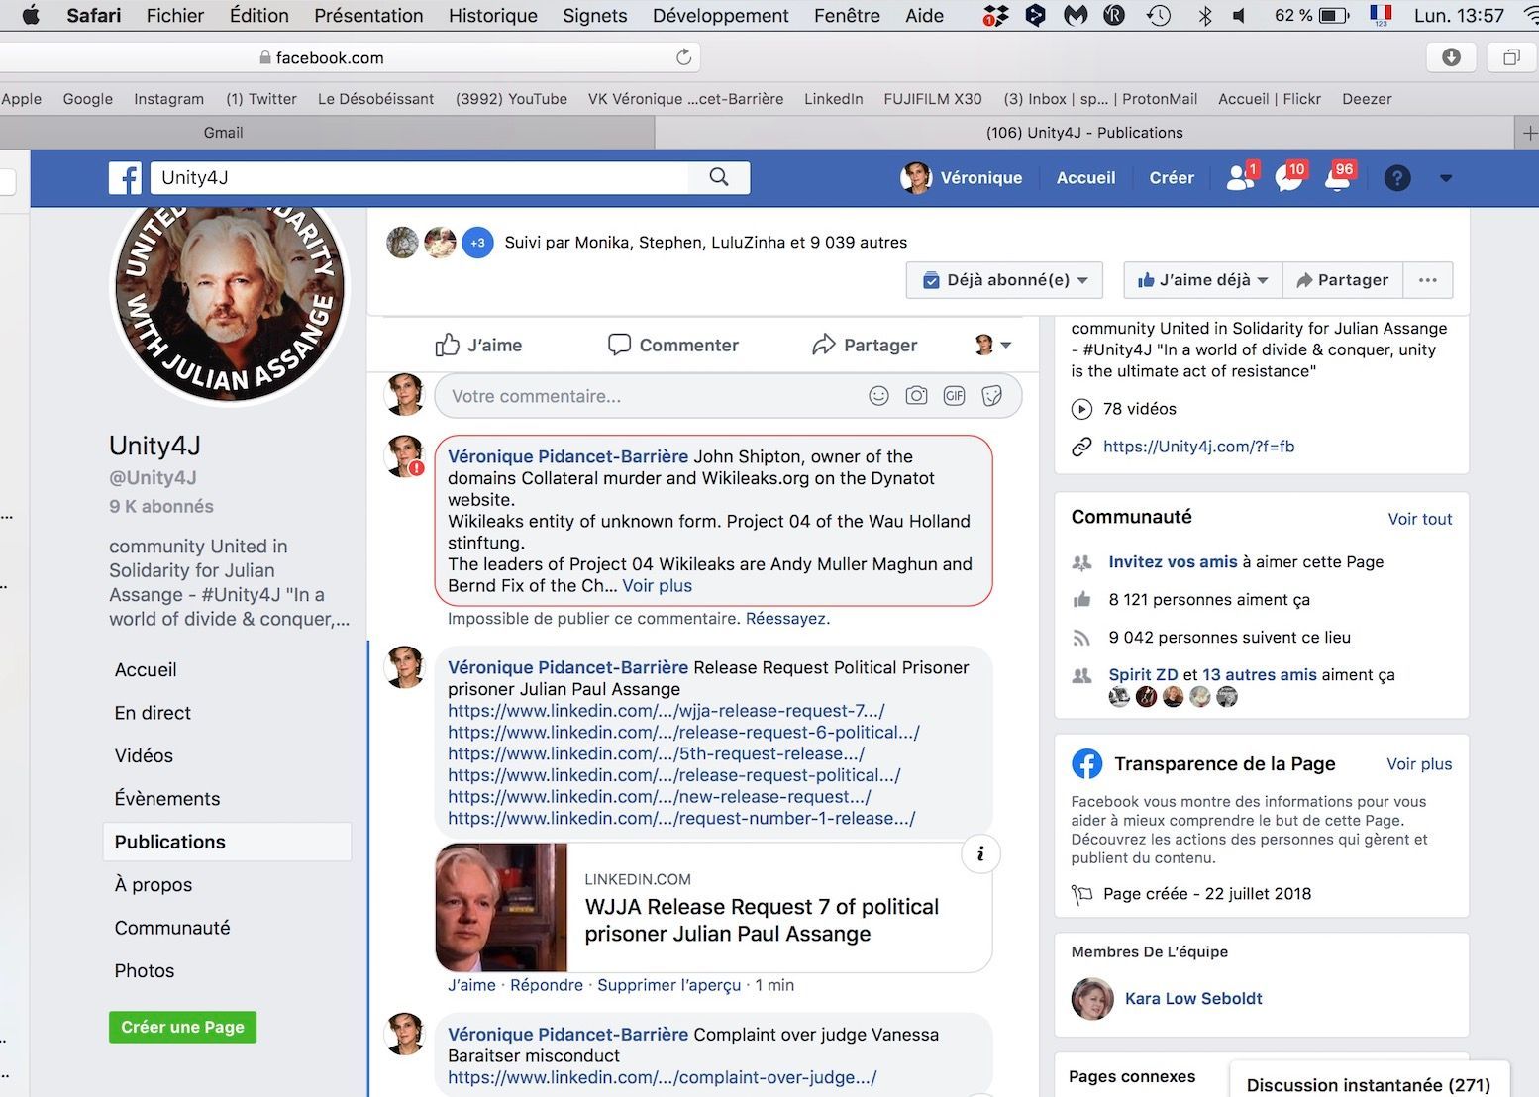This screenshot has width=1539, height=1097.
Task: Open the page more options ellipsis
Action: click(1427, 280)
